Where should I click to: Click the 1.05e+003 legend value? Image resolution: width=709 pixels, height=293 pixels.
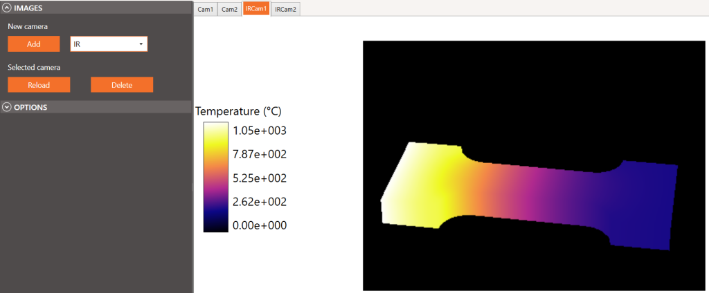coord(260,131)
